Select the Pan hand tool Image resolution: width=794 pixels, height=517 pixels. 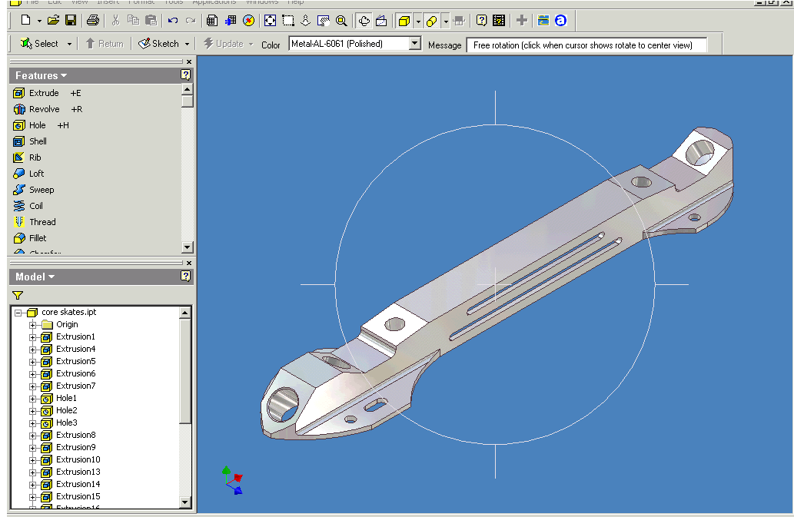tap(323, 20)
